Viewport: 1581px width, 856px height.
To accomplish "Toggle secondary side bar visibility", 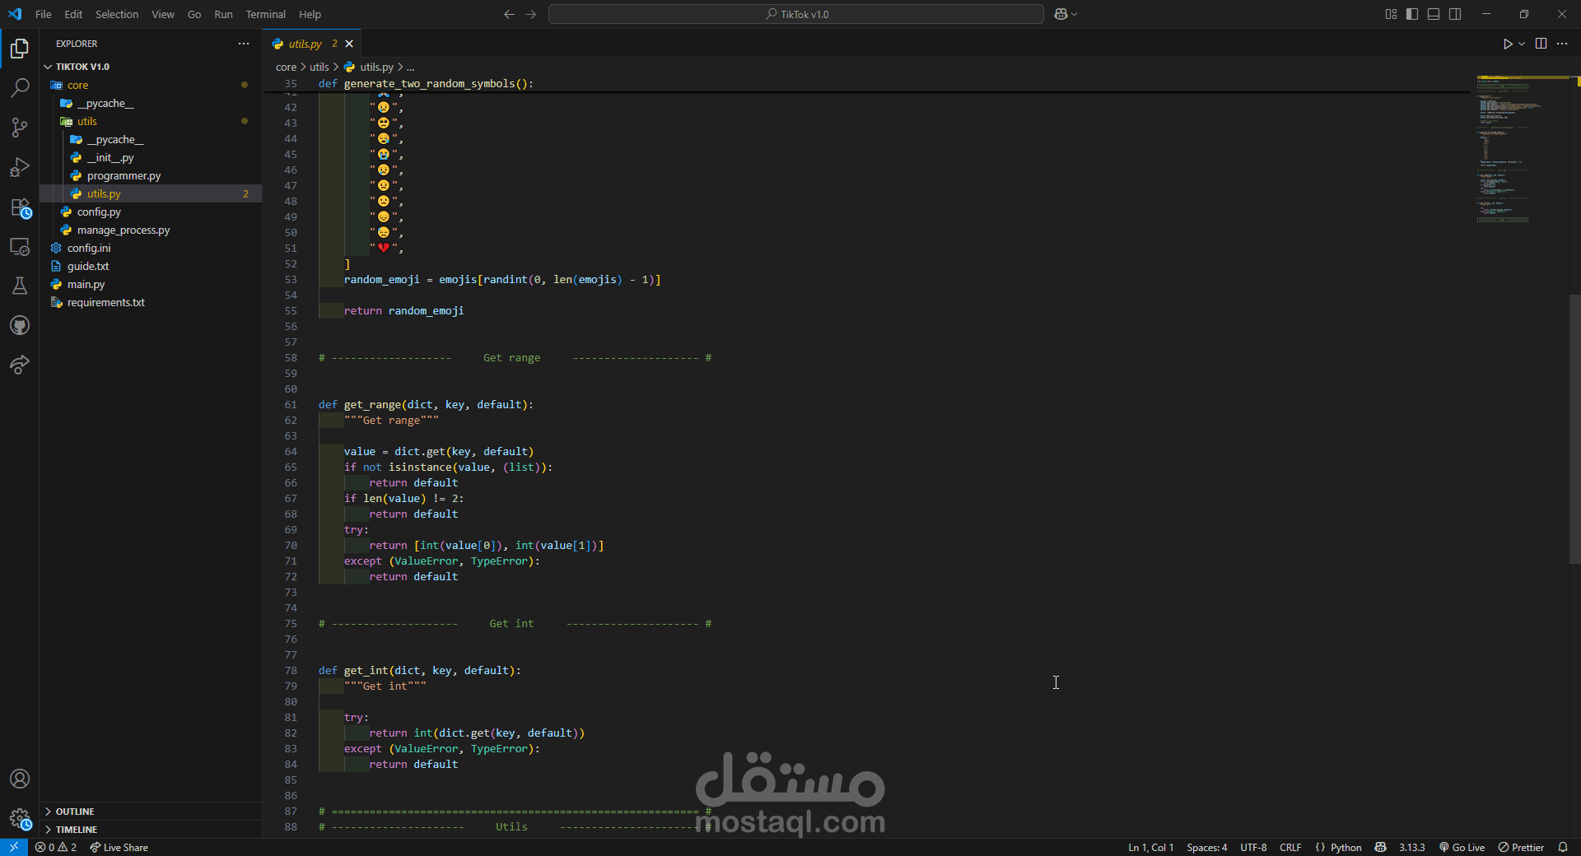I will (1455, 14).
